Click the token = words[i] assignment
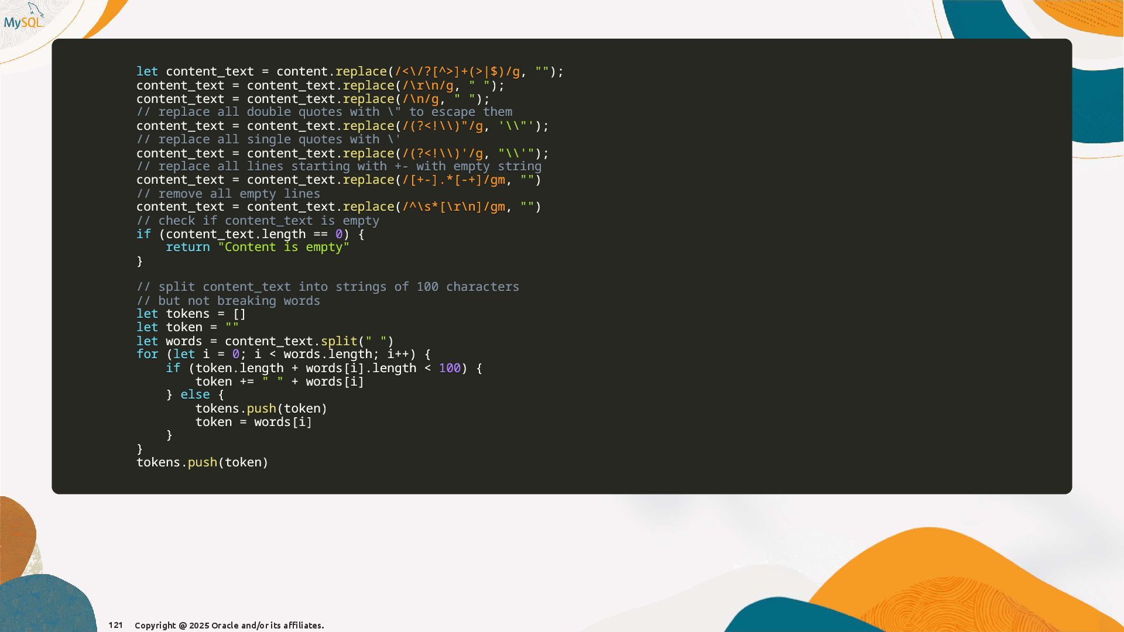The width and height of the screenshot is (1124, 632). 253,422
